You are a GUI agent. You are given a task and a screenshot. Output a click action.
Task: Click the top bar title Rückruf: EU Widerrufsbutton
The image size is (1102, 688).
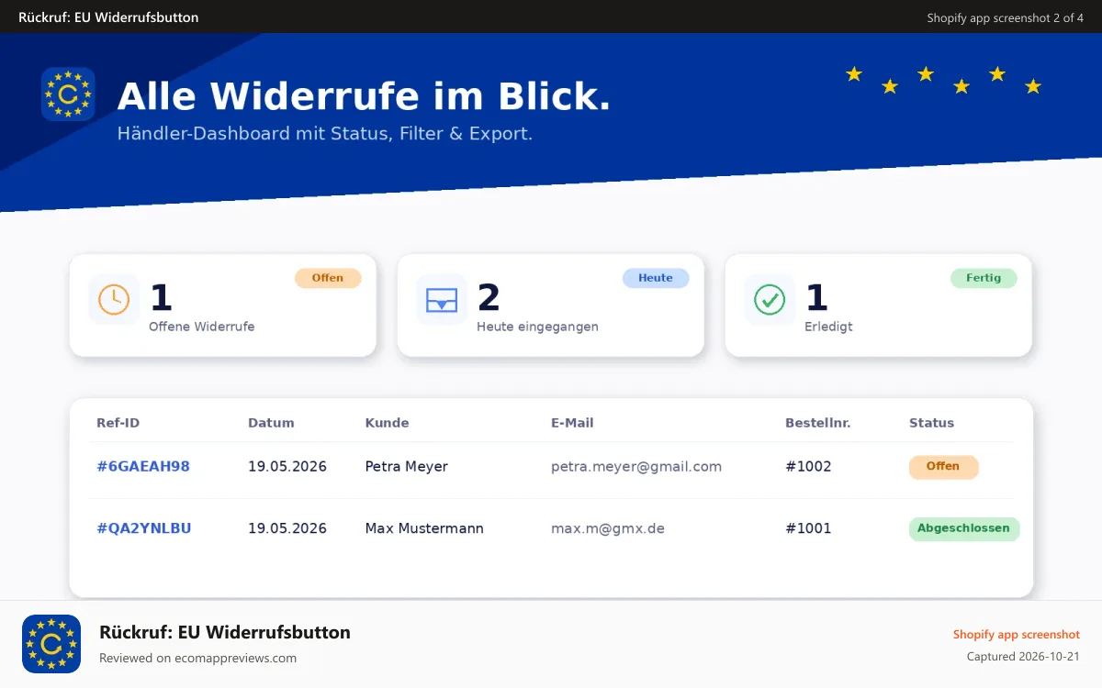click(108, 17)
